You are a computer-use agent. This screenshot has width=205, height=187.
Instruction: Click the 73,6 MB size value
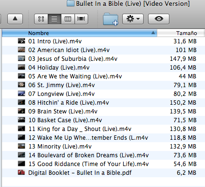[x=185, y=155]
